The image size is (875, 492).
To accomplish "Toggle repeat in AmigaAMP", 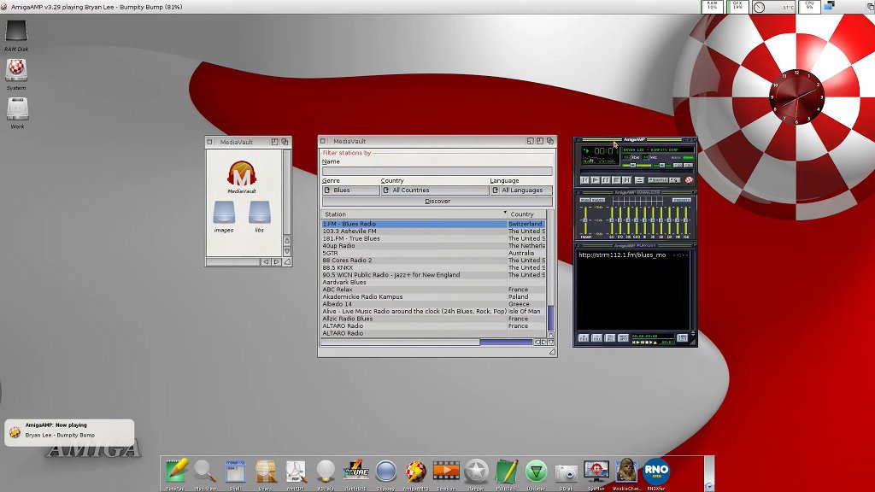I will [x=675, y=180].
